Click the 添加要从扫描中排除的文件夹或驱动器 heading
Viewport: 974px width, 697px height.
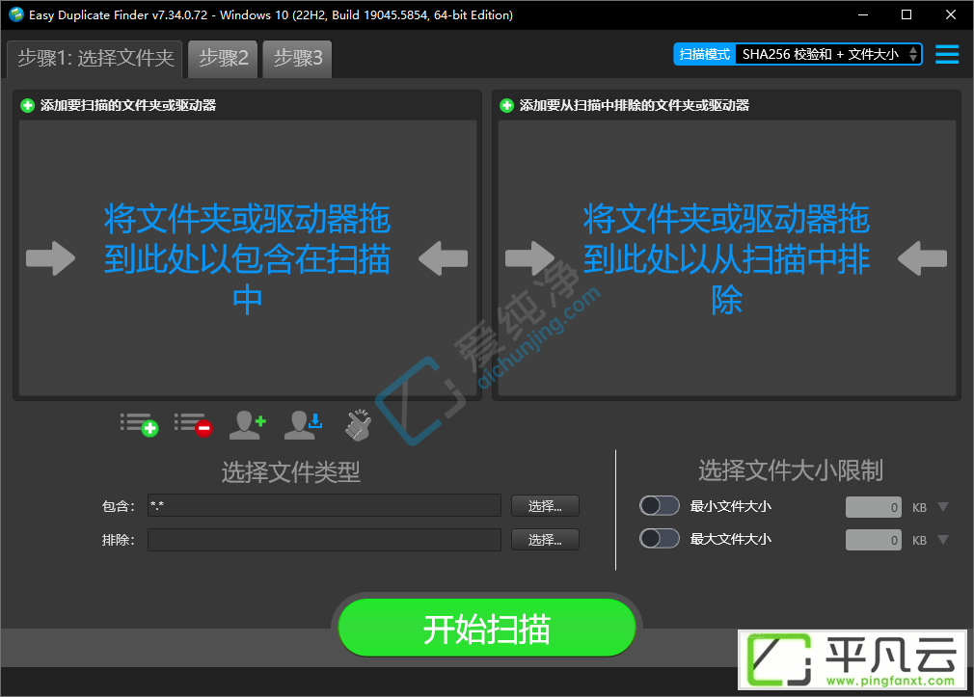point(635,106)
